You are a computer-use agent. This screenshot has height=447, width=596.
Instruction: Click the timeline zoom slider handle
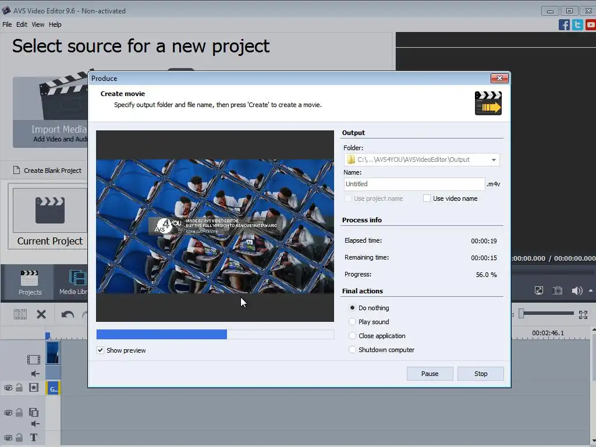[521, 313]
